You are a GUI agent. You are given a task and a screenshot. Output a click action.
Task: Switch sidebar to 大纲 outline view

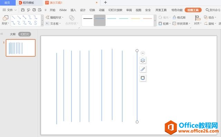12,34
